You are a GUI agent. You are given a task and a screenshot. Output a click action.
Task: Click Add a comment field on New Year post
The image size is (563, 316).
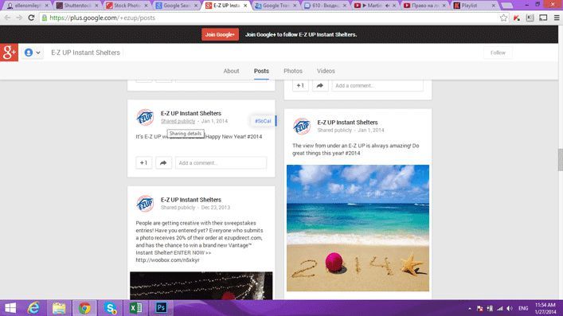point(221,162)
